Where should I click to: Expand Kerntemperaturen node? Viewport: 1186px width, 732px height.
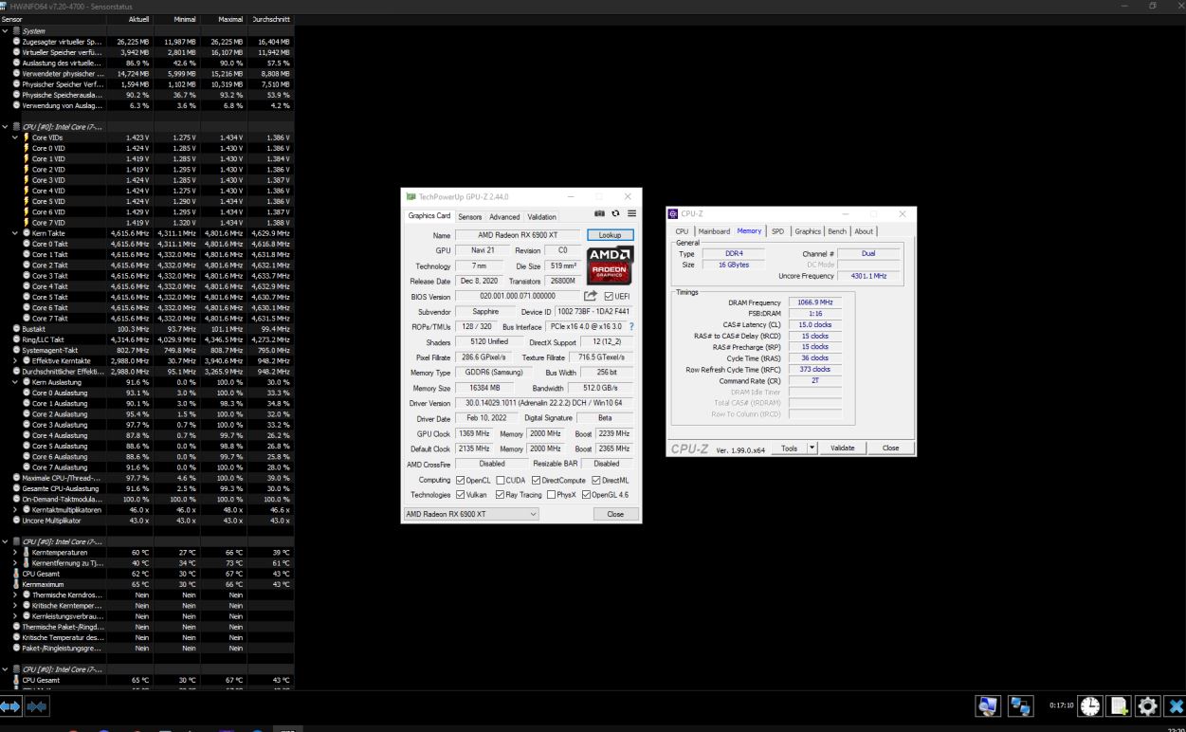pos(16,552)
